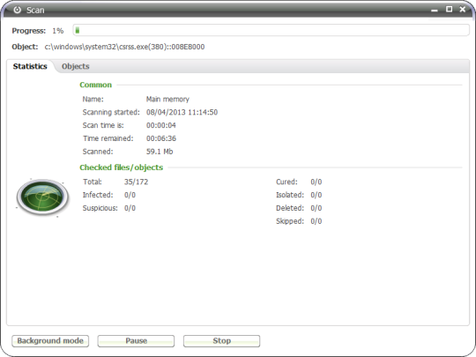Click the 'Isolated:' label
The height and width of the screenshot is (357, 476).
click(x=290, y=195)
